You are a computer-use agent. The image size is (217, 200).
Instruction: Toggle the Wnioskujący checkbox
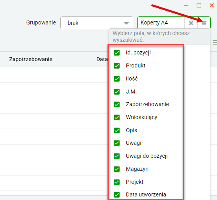[117, 118]
